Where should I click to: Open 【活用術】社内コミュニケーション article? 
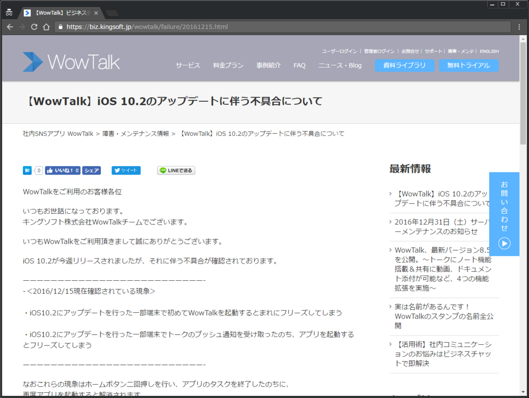click(x=443, y=354)
